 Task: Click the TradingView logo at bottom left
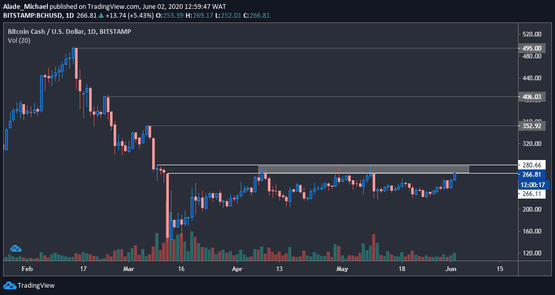[9, 286]
